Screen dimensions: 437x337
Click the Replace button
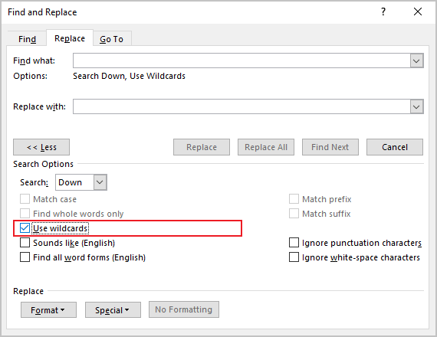coord(202,147)
